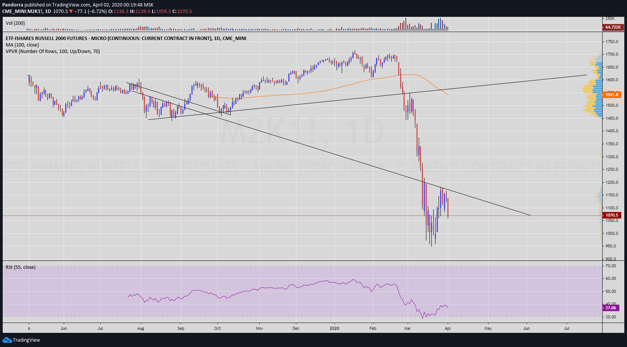Click the 1250.0 price axis label
The image size is (627, 347).
pos(612,170)
